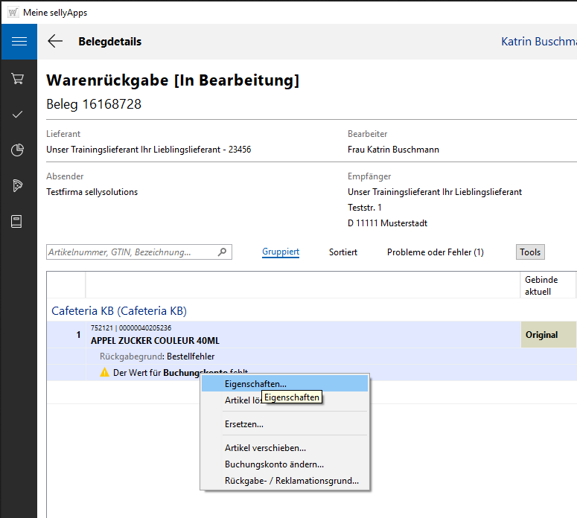Select Rückgabe- / Reklamationsgrund... menu entry
This screenshot has width=577, height=518.
point(291,481)
